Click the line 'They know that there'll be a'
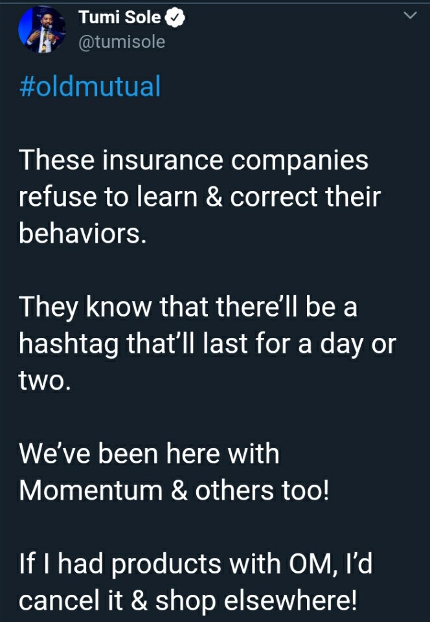 pyautogui.click(x=188, y=307)
